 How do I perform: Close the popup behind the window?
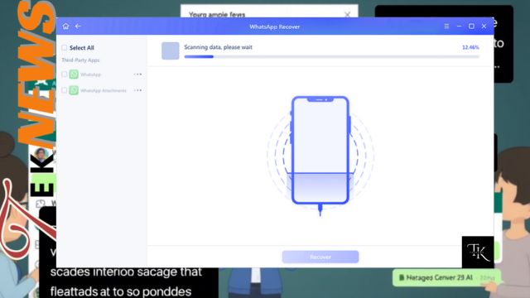347,14
